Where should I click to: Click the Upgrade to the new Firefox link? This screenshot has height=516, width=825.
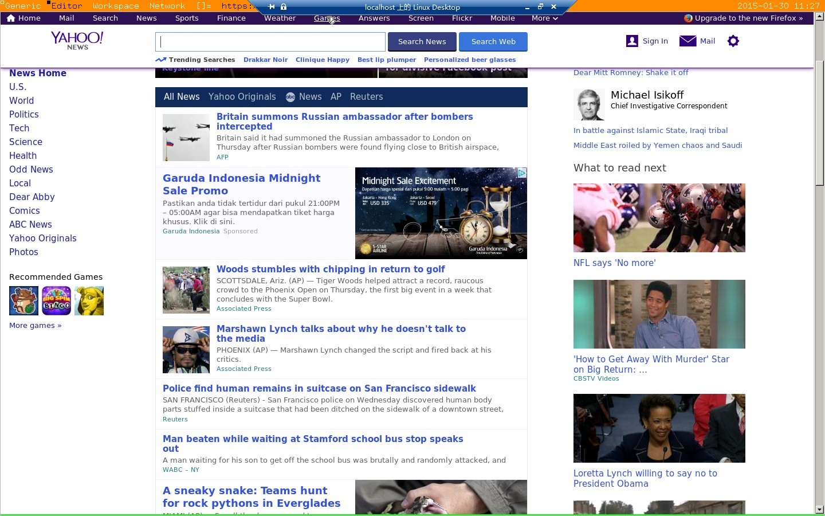click(748, 18)
